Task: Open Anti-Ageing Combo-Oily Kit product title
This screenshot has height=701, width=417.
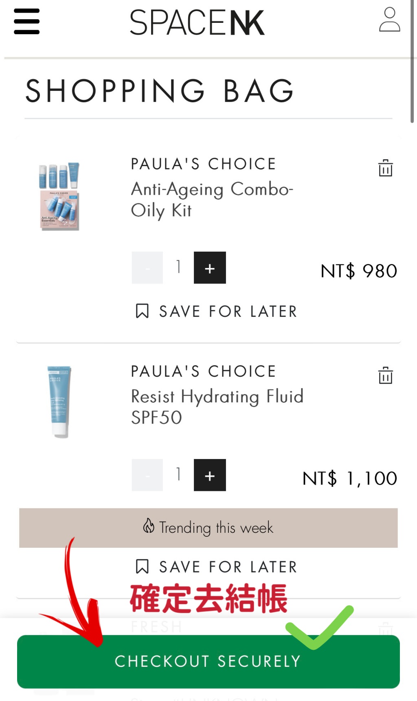Action: (212, 200)
